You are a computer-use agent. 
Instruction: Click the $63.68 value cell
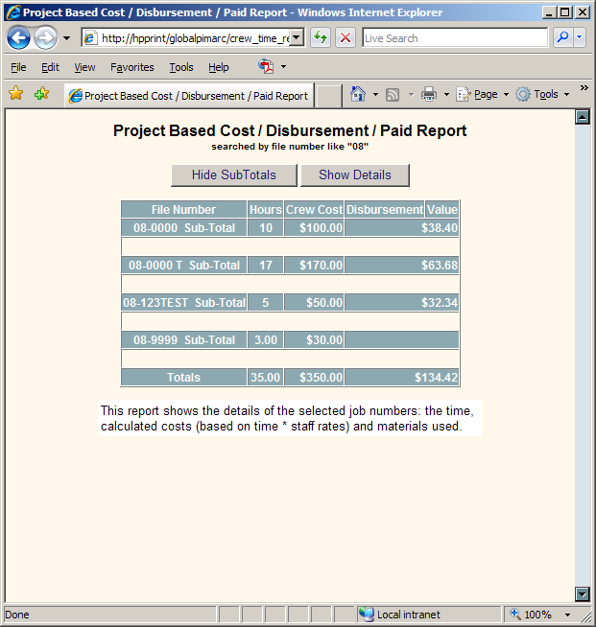[401, 266]
